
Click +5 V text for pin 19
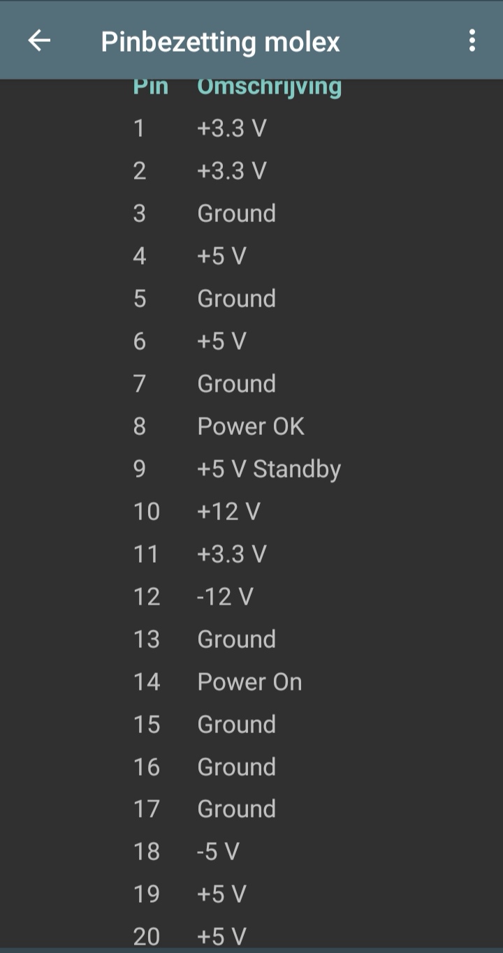pos(221,894)
